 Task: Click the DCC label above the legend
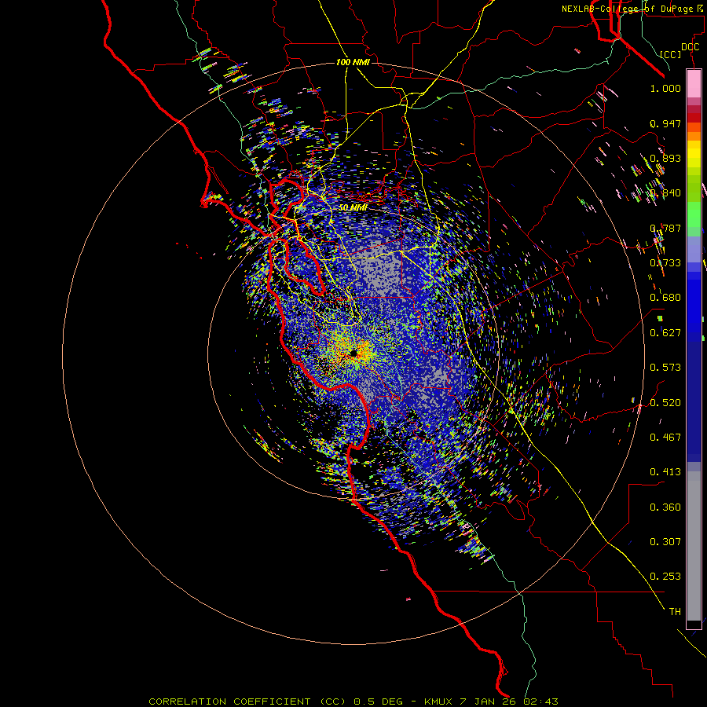tap(690, 47)
